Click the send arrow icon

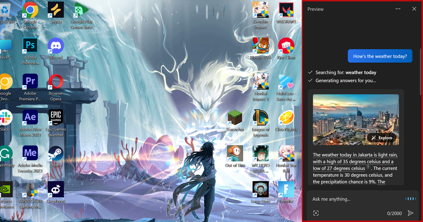[x=410, y=213]
